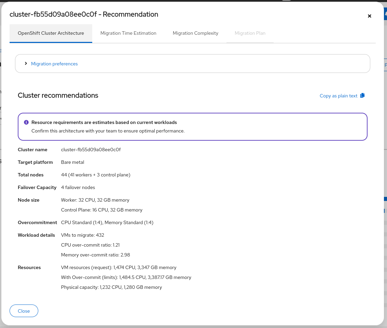The height and width of the screenshot is (328, 387).
Task: Click the Node size label
Action: point(29,200)
